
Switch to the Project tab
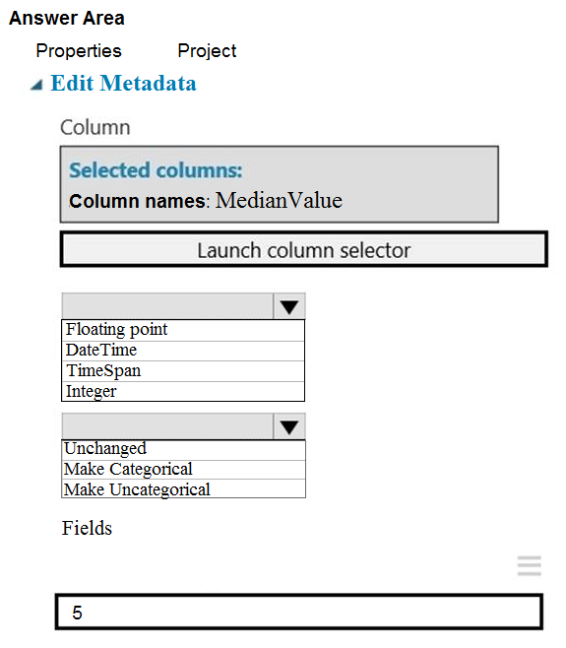coord(207,51)
